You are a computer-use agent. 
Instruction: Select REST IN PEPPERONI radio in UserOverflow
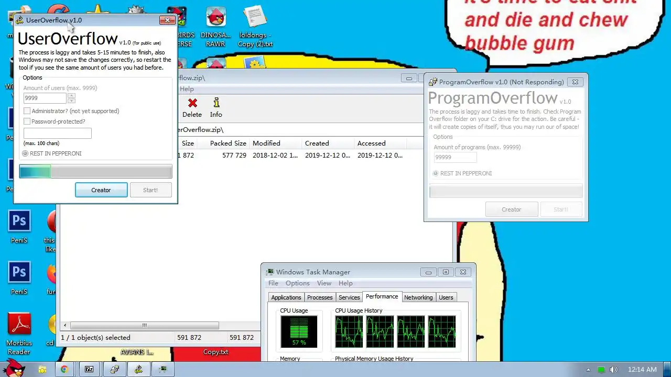pyautogui.click(x=25, y=153)
